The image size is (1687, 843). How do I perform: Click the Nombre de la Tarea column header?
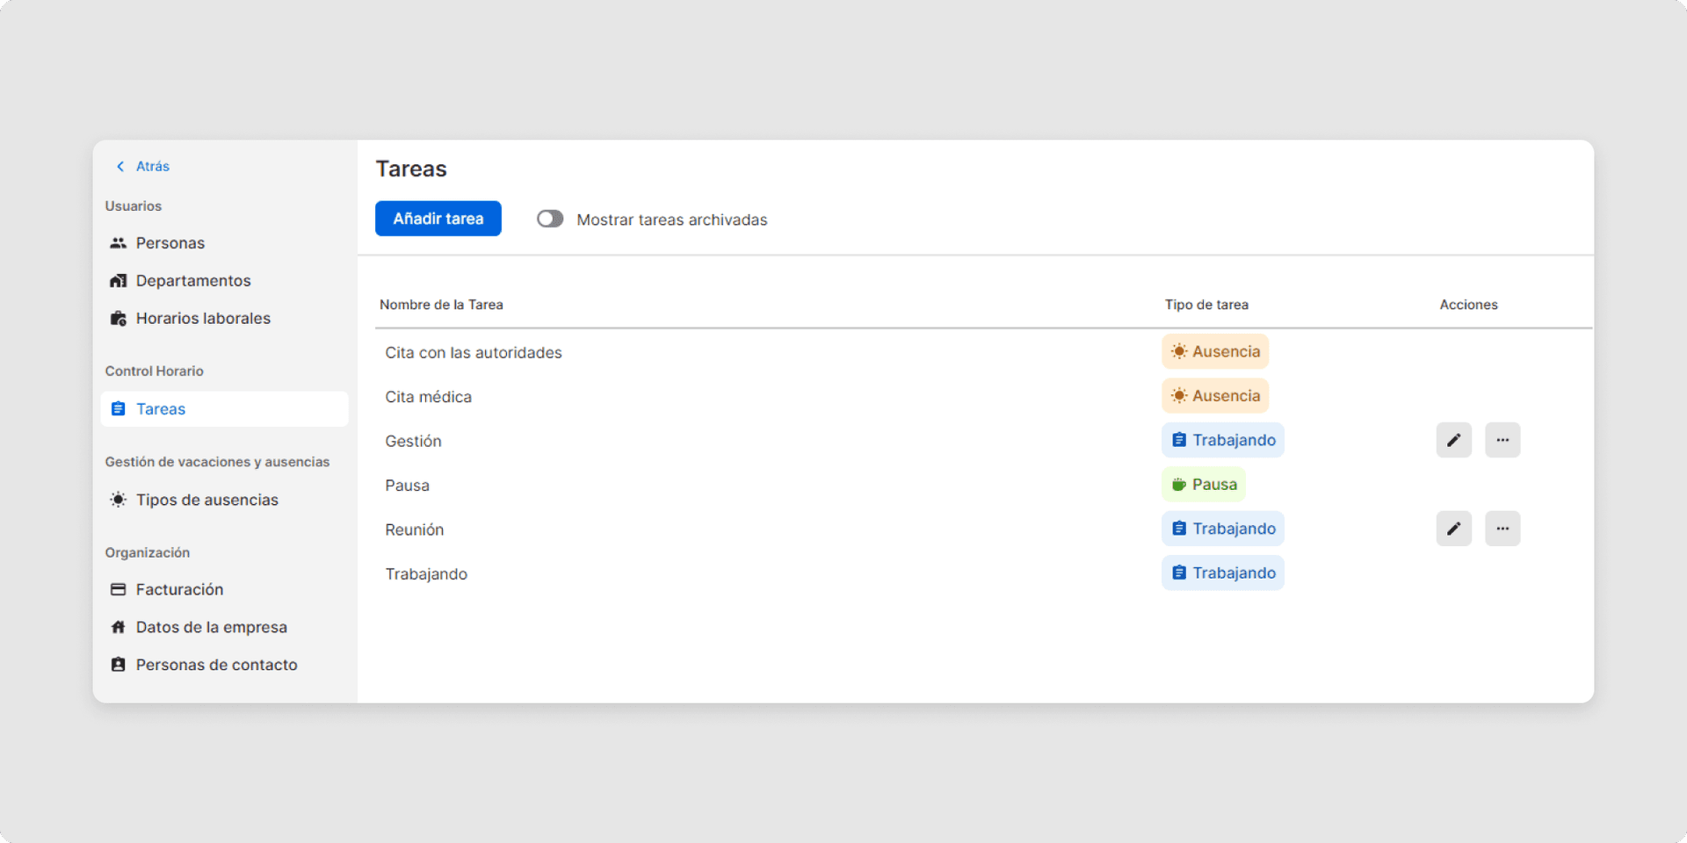(441, 305)
